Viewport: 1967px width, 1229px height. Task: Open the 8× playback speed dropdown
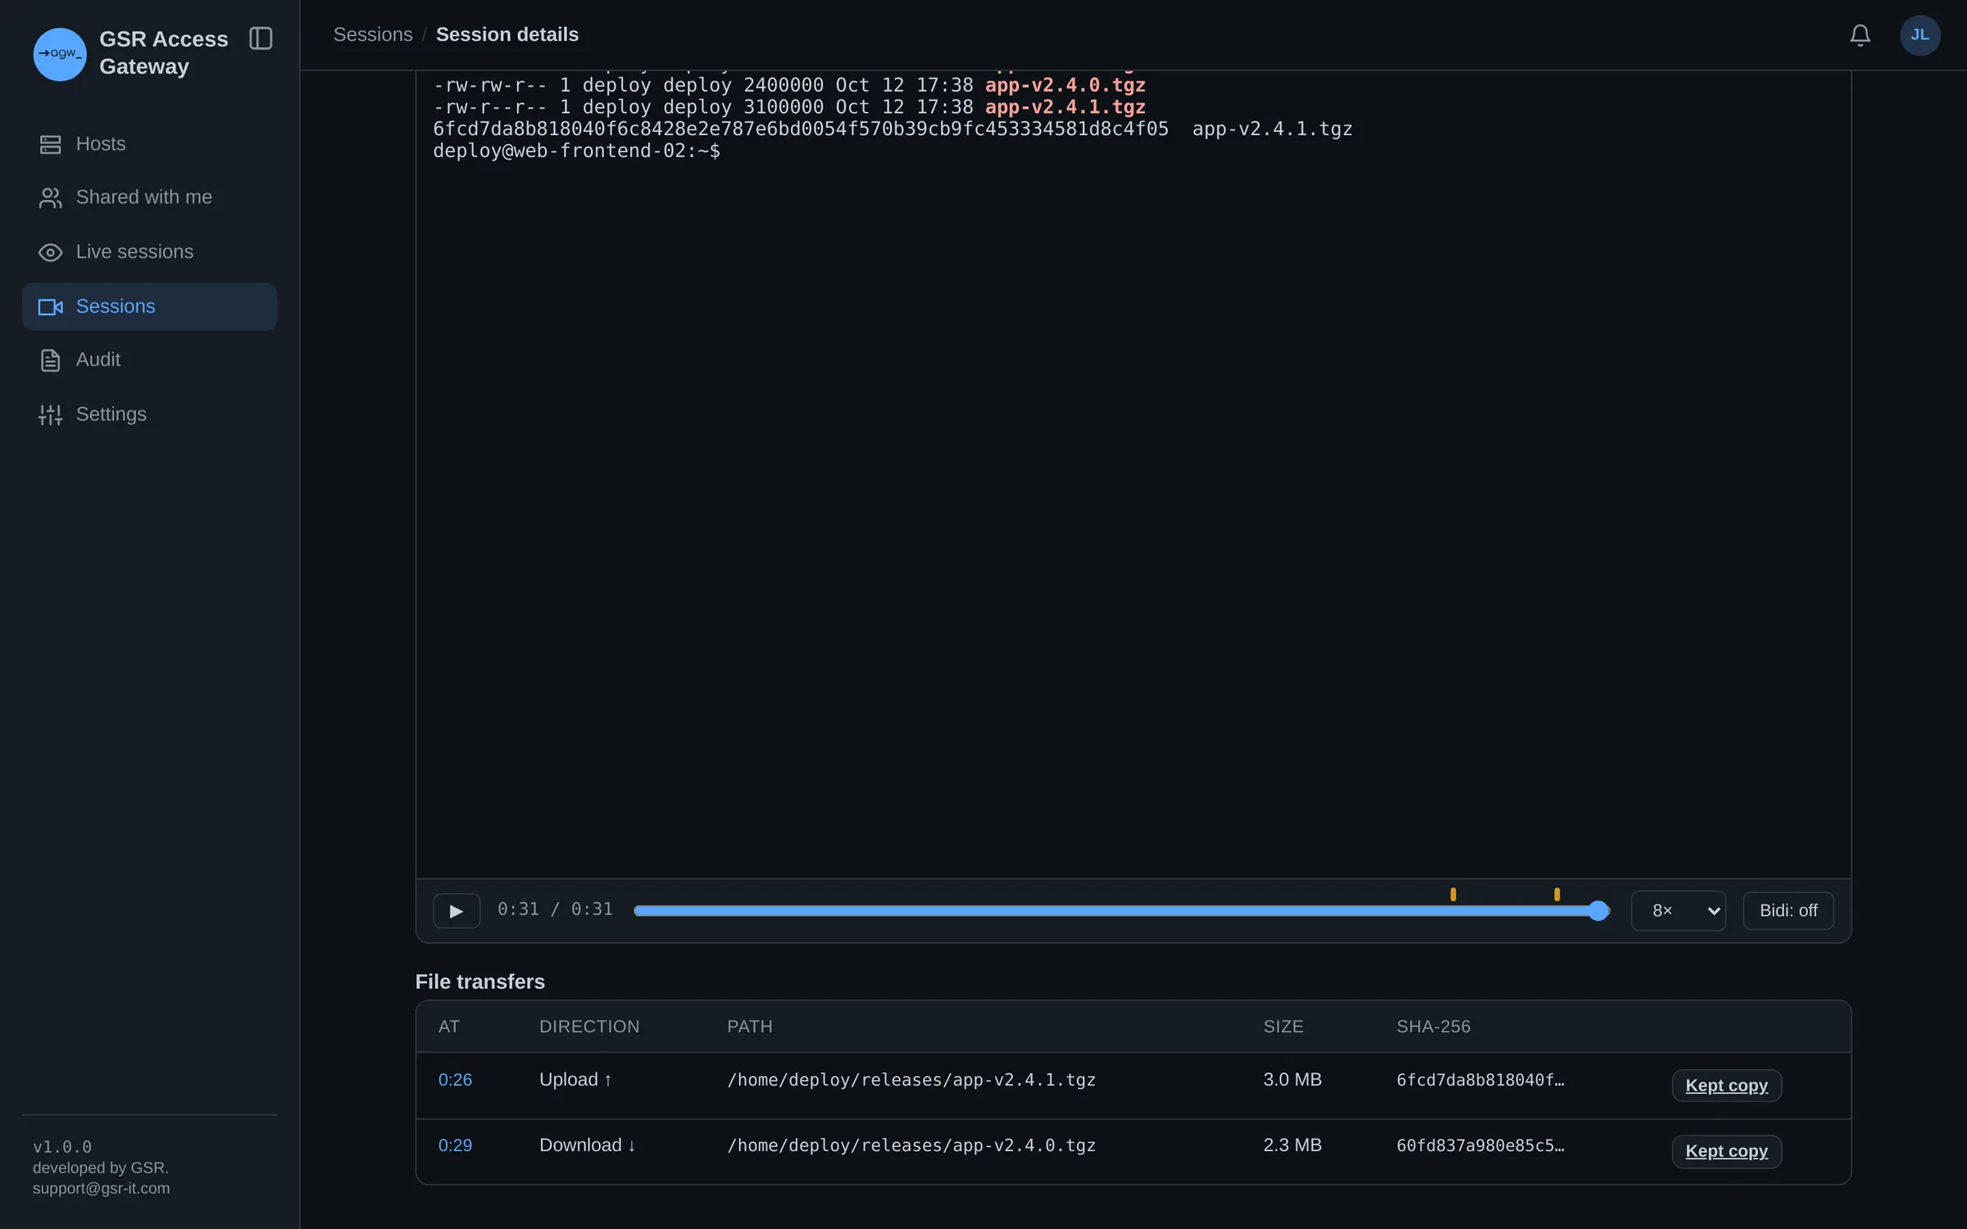point(1679,910)
